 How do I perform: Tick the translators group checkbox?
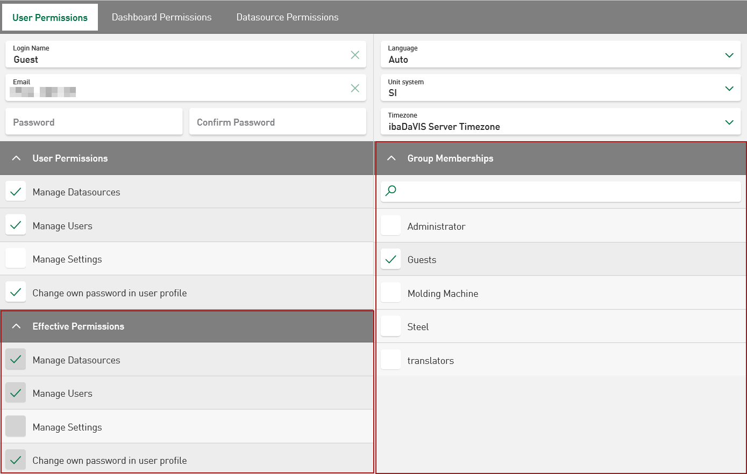tap(390, 360)
